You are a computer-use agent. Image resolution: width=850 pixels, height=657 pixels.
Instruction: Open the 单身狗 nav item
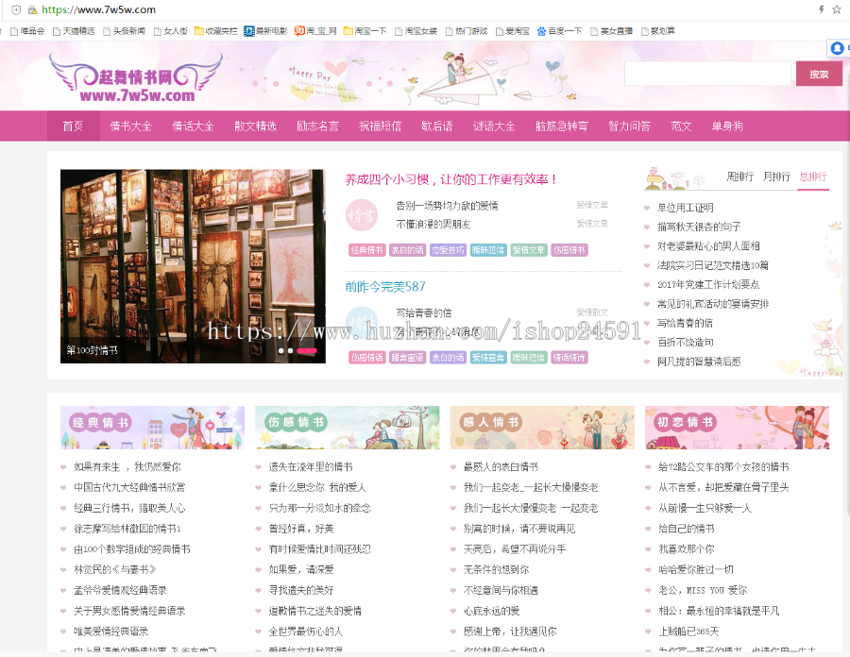tap(727, 126)
